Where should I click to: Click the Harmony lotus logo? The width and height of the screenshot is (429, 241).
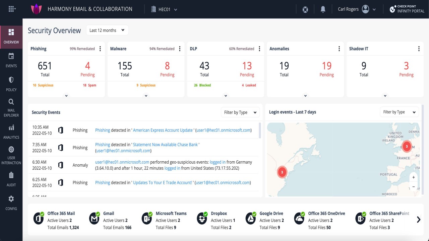(x=36, y=9)
